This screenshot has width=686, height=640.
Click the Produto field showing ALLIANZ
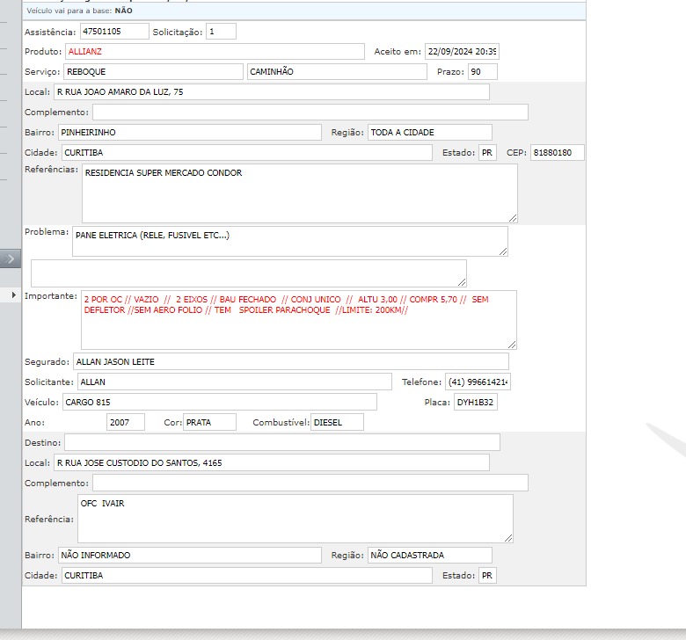click(215, 52)
